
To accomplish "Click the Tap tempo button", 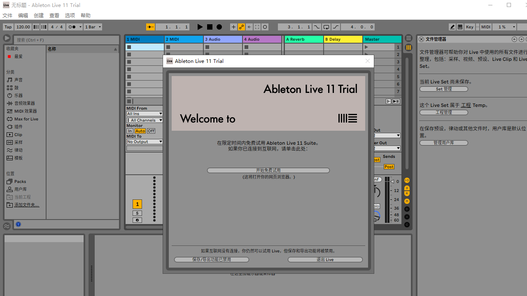I will 8,27.
